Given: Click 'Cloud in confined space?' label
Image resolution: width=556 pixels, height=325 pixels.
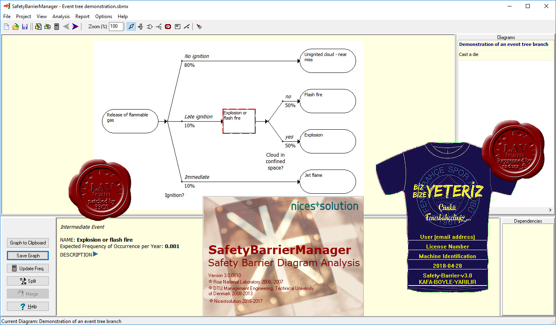Looking at the screenshot, I should click(275, 161).
